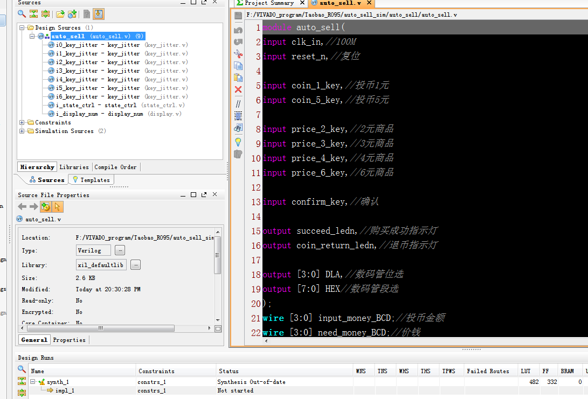Image resolution: width=588 pixels, height=399 pixels.
Task: Open the Libraries tab below the Sources tree
Action: [74, 167]
